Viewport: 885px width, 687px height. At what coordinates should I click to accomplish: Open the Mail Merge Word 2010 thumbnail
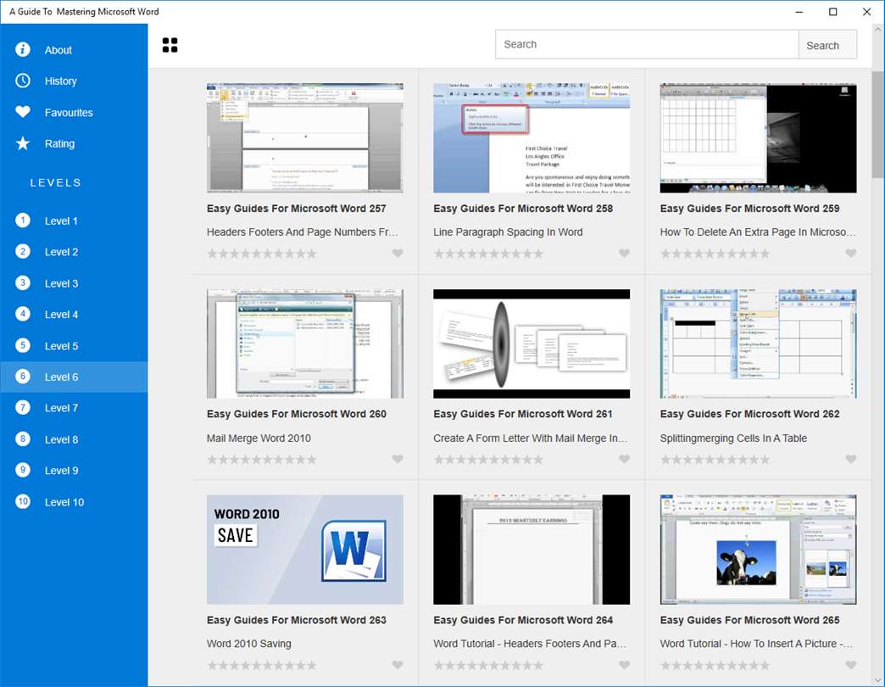[x=305, y=343]
